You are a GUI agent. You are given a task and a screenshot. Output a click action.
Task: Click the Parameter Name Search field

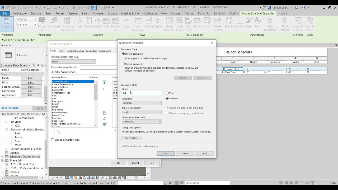click(x=98, y=67)
